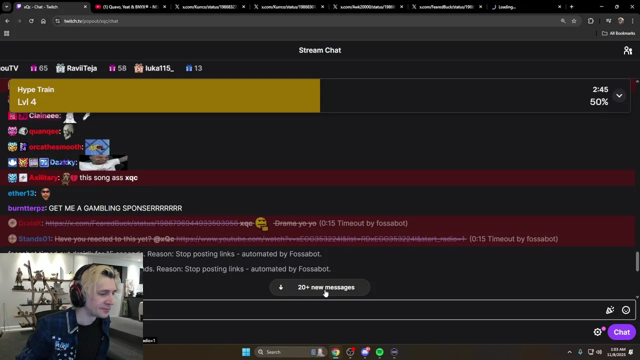Click the Dazkky emote image

103,162
